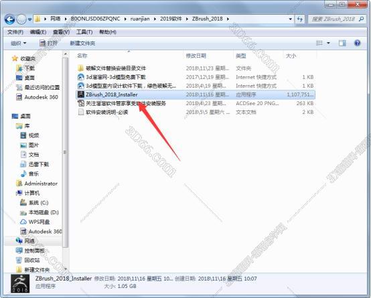Screen dimensions: 371x298
Task: Open the 组织 dropdown in toolbar
Action: click(x=19, y=44)
